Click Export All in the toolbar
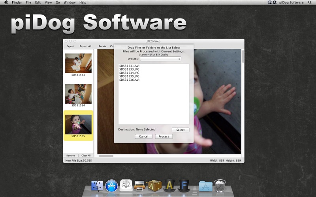The height and width of the screenshot is (197, 316). click(85, 46)
